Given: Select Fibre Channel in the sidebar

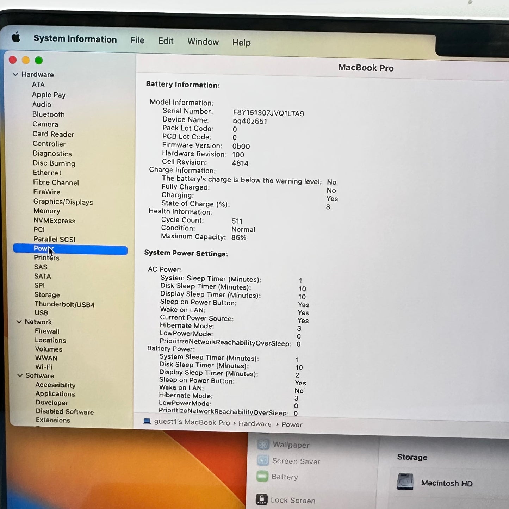Looking at the screenshot, I should [56, 182].
